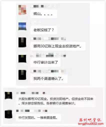Image resolution: width=106 pixels, height=127 pixels.
Task: Open the message bubble saying 辉山。。。。
Action: [x=44, y=14]
